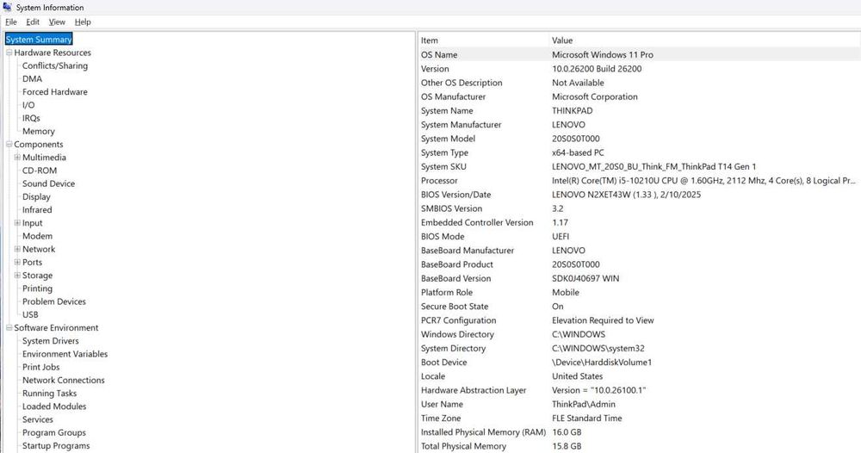The image size is (861, 453).
Task: Click the \Device\HarddiskVolume1 value
Action: (x=602, y=363)
